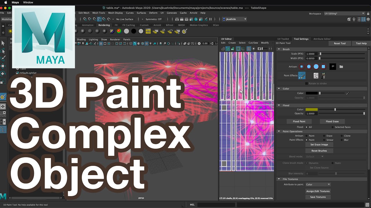Click the yellow target shelf icon
The image size is (371, 208).
(184, 31)
